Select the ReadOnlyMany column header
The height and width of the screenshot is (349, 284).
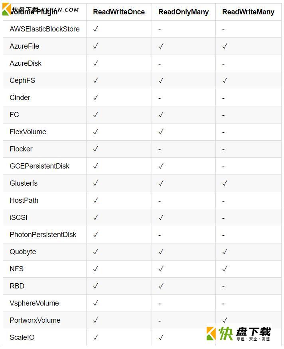[183, 12]
